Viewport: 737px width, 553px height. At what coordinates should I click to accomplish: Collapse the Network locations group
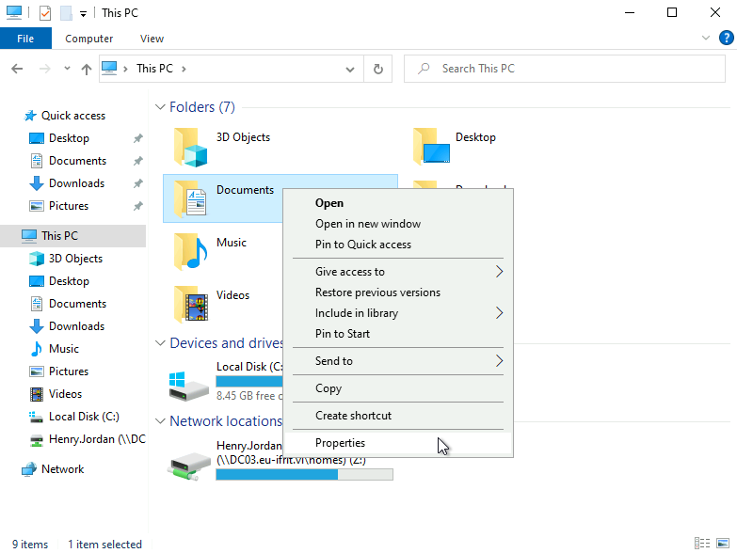(x=160, y=421)
